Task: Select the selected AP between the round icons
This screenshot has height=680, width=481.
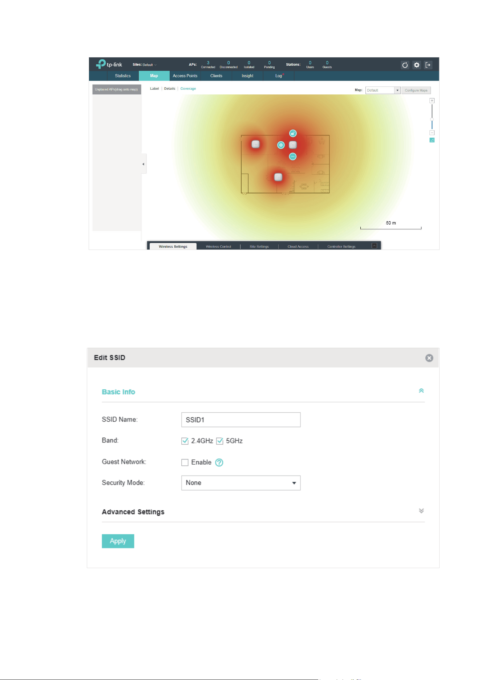Action: pos(293,145)
